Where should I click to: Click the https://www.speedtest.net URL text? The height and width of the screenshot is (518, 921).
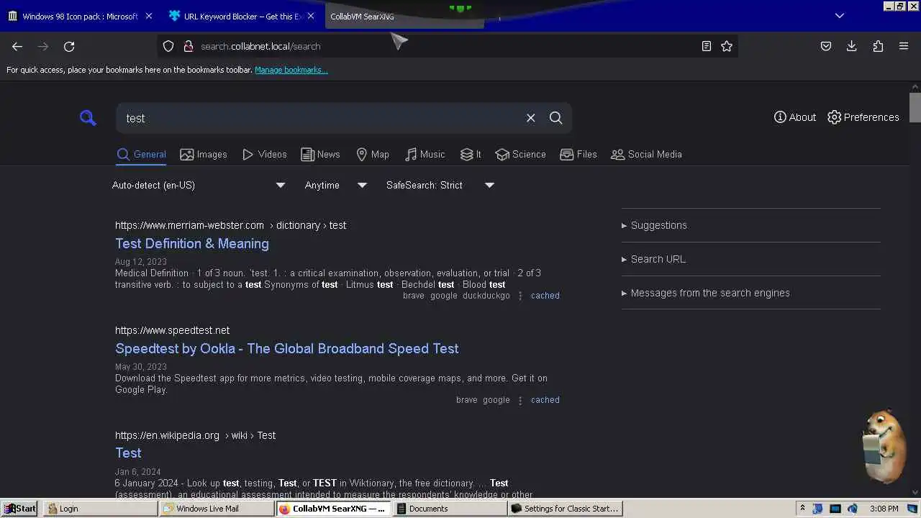click(172, 330)
